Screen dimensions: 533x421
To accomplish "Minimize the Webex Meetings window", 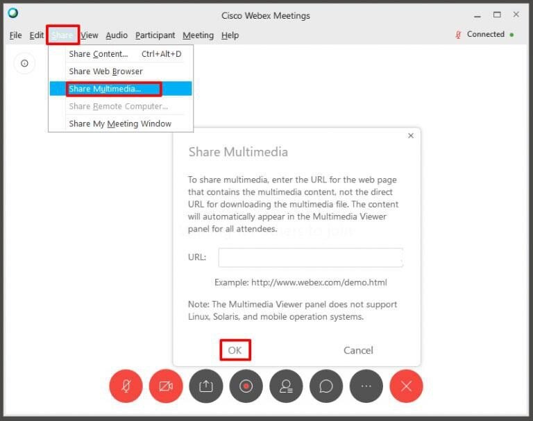I will (477, 15).
